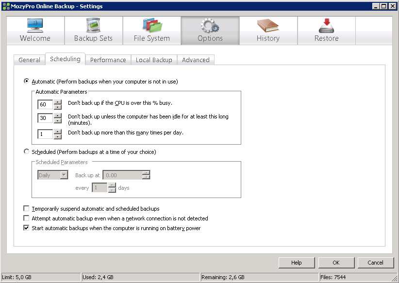The image size is (399, 283).
Task: Select the Scheduling tab
Action: pos(65,59)
